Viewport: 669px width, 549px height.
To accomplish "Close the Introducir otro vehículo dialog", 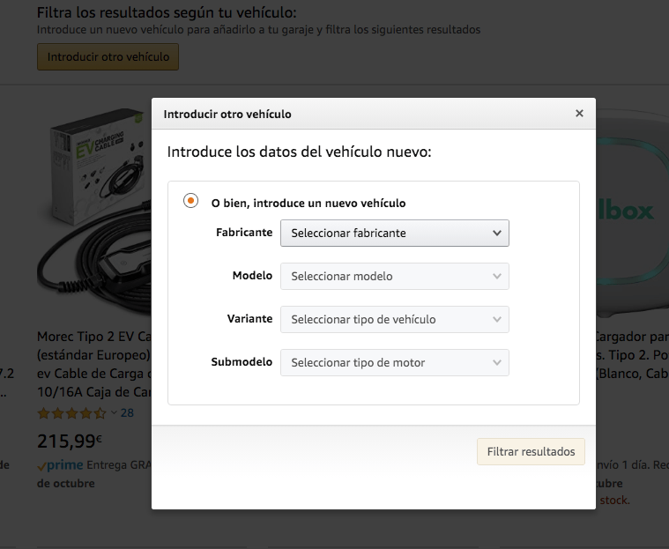I will pos(579,114).
